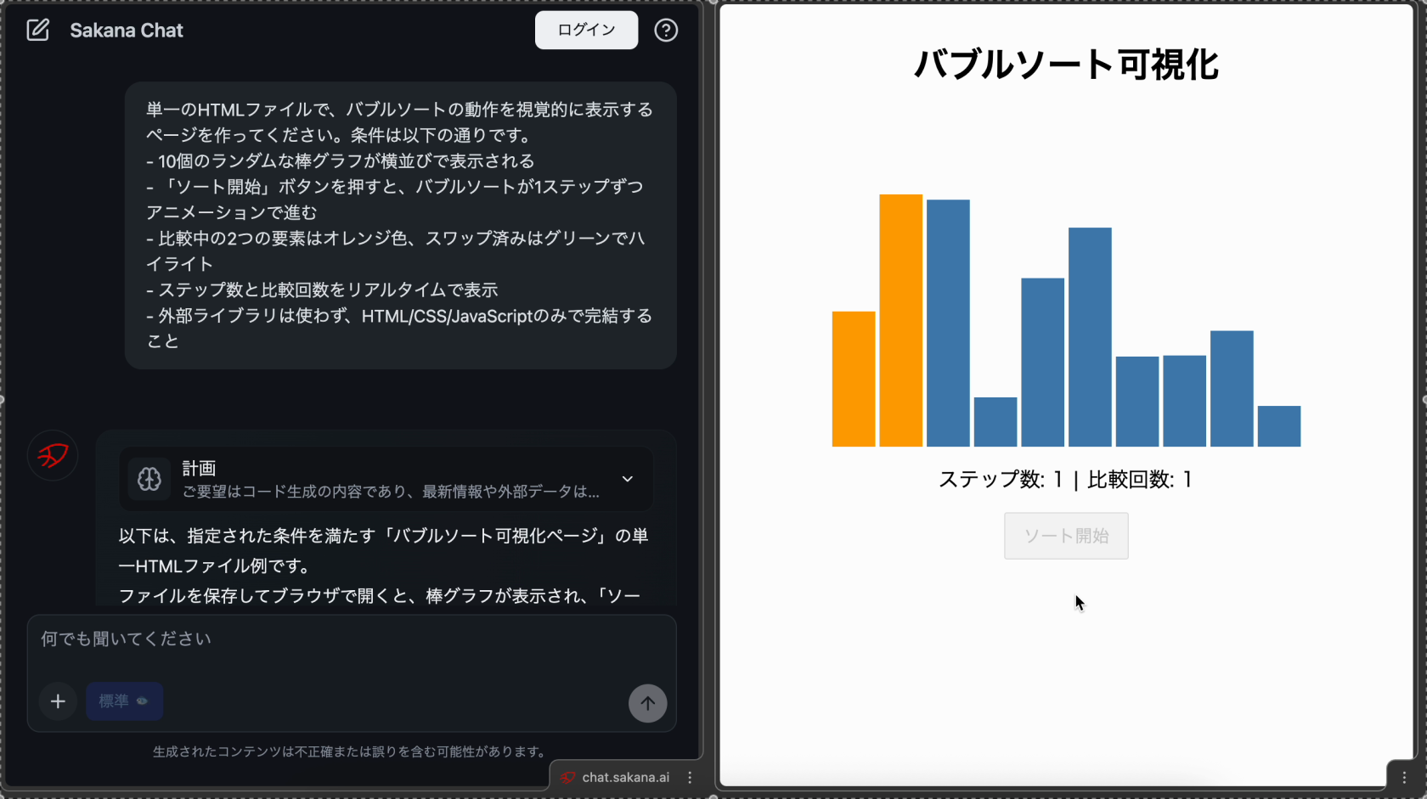Select the chat.sakana.ai tab
This screenshot has width=1427, height=799.
[x=625, y=777]
